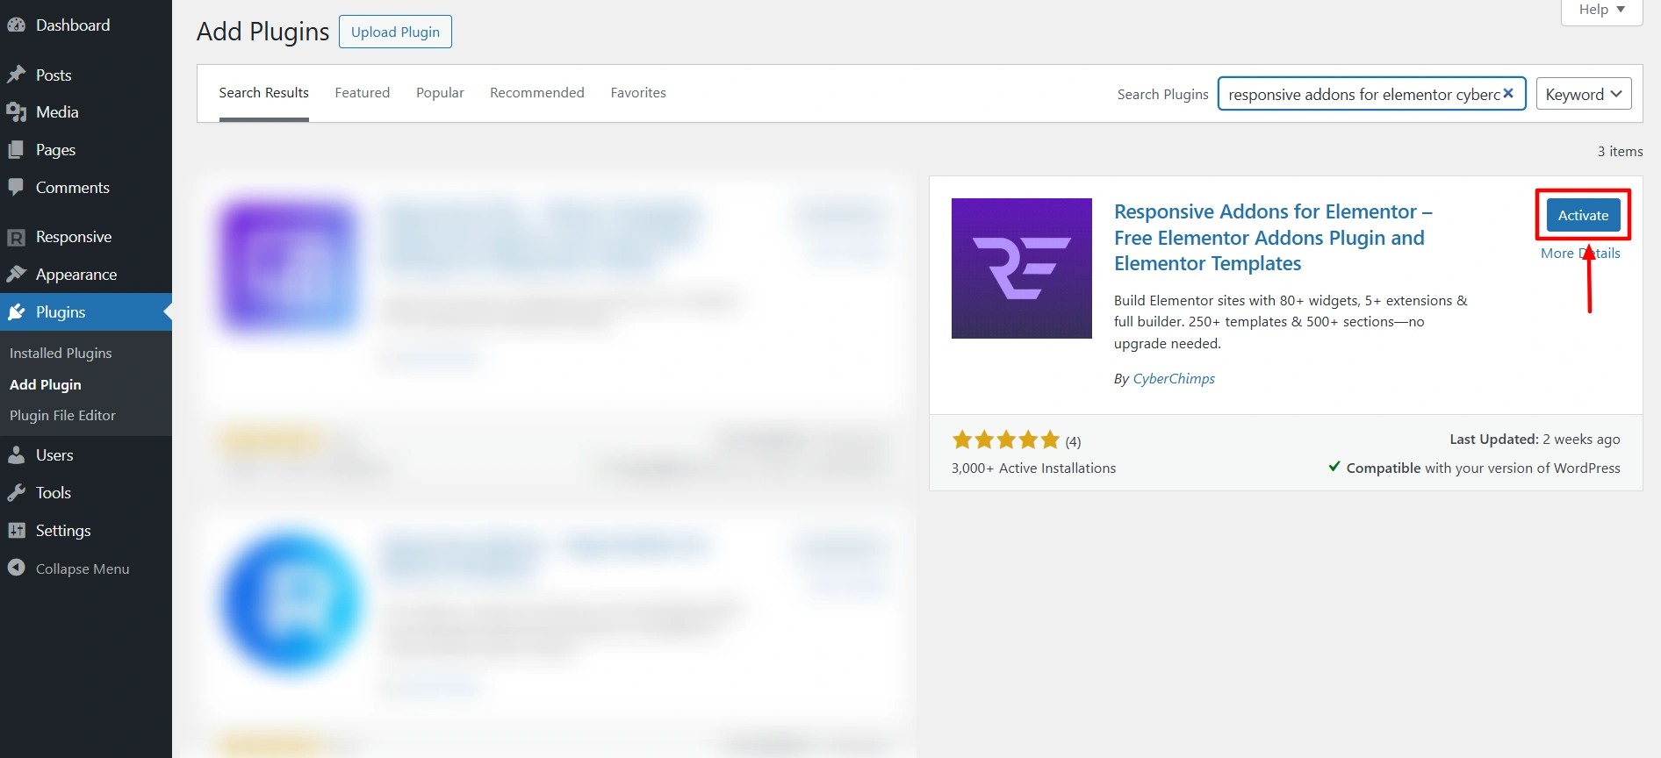Switch to the Favorites tab
The image size is (1661, 758).
[x=638, y=93]
